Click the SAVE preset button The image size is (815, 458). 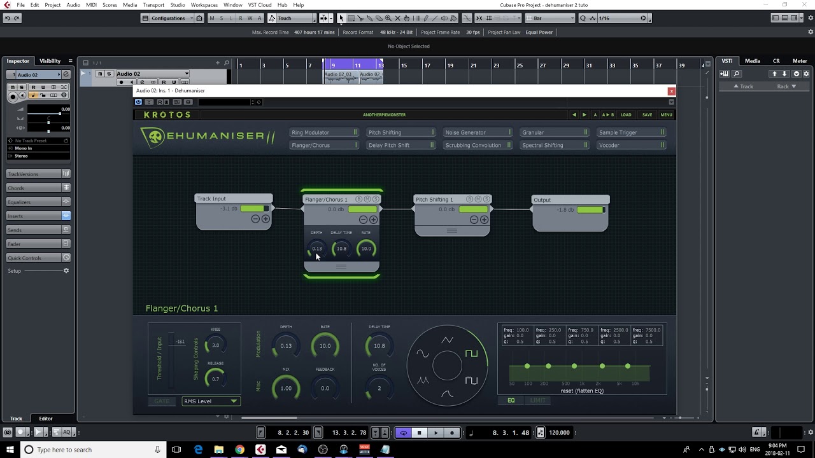[647, 115]
